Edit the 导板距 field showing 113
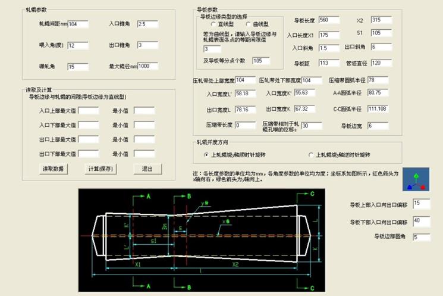This screenshot has height=296, width=443. tap(329, 63)
